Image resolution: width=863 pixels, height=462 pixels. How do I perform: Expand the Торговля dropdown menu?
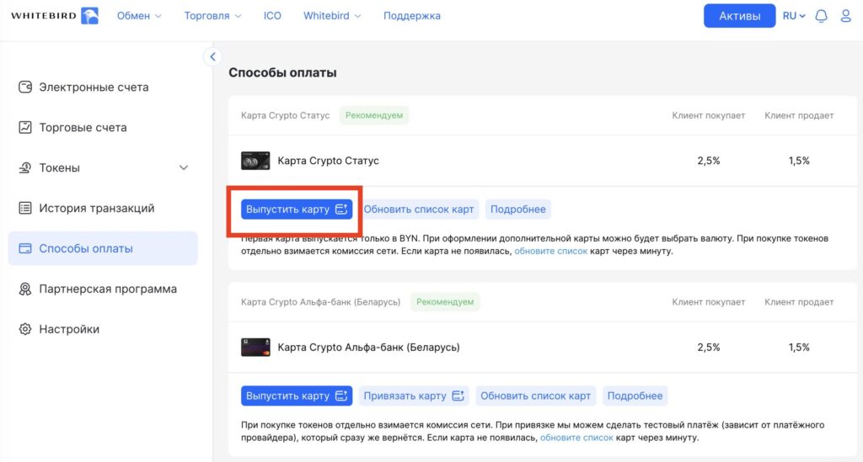coord(212,16)
